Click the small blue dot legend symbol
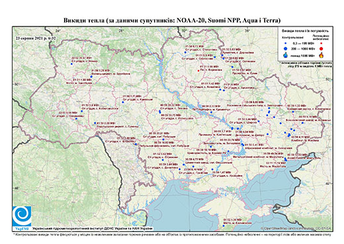 286,44
